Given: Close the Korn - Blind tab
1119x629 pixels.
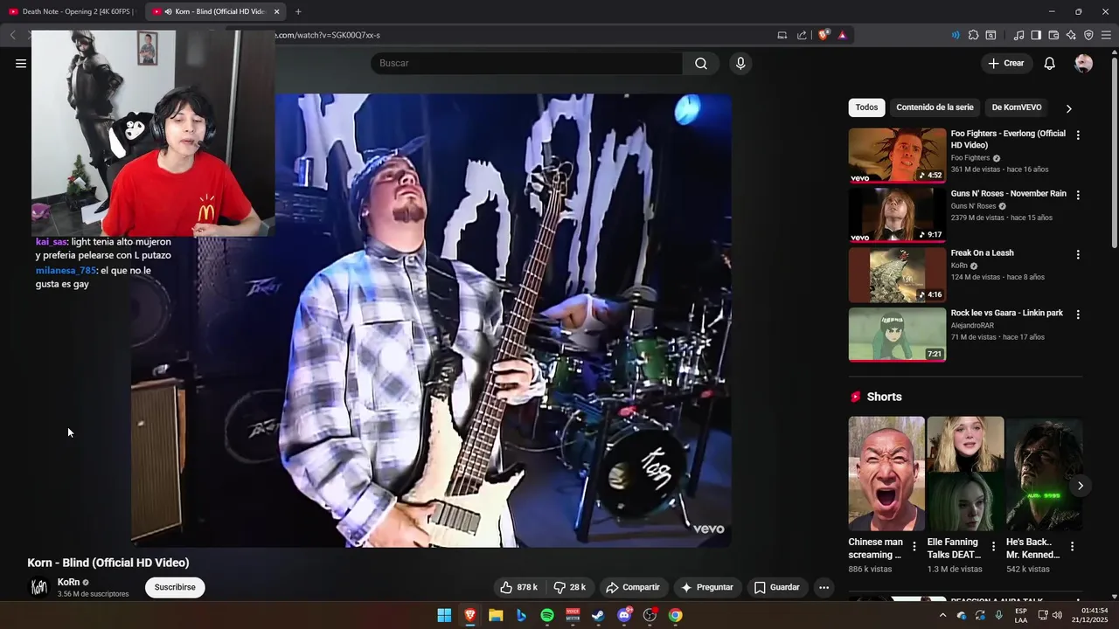Looking at the screenshot, I should [x=277, y=11].
